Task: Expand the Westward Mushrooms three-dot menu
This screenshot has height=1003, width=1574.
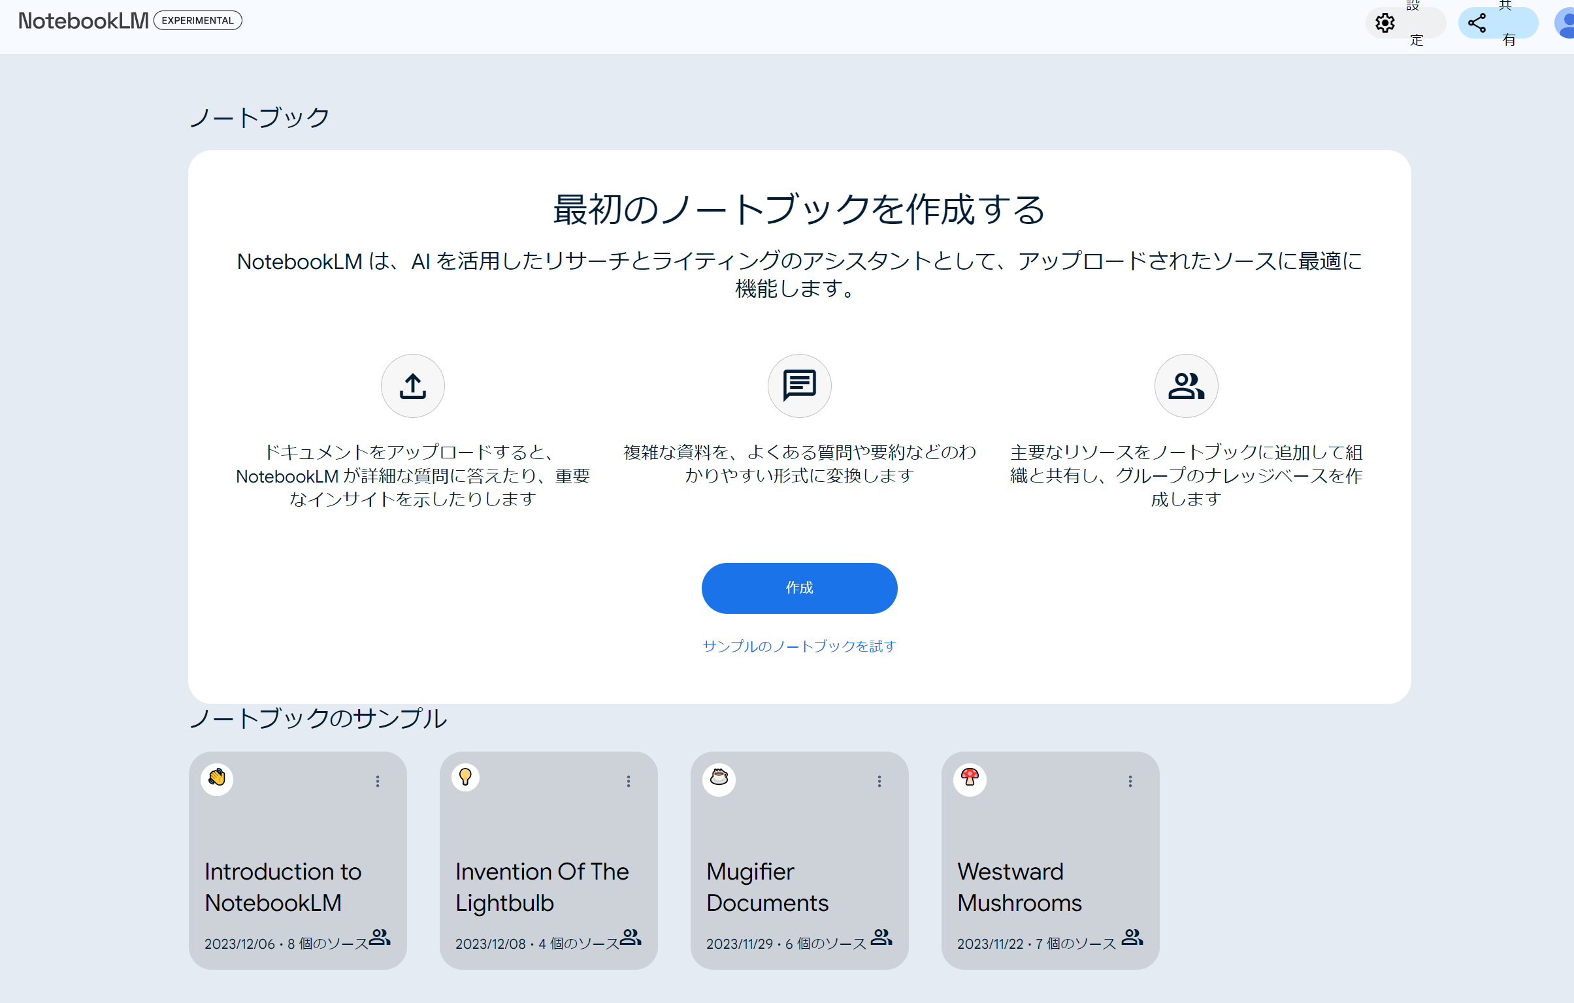Action: [x=1130, y=782]
